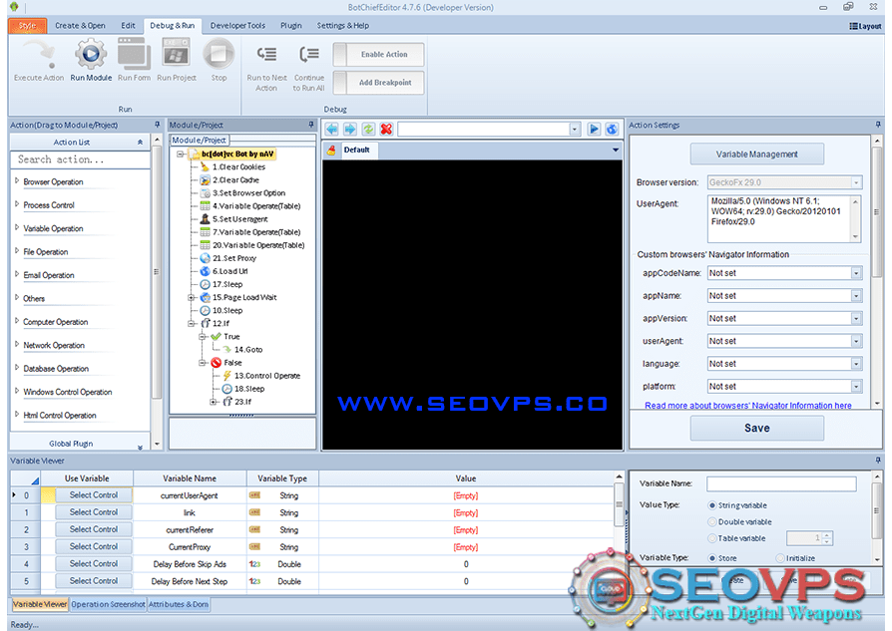Image resolution: width=892 pixels, height=631 pixels.
Task: Go forward with browser forward arrow
Action: pyautogui.click(x=350, y=129)
